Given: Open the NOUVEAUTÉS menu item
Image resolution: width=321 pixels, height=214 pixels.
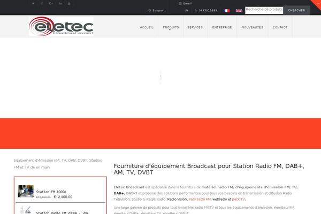Looking at the screenshot, I should (252, 27).
